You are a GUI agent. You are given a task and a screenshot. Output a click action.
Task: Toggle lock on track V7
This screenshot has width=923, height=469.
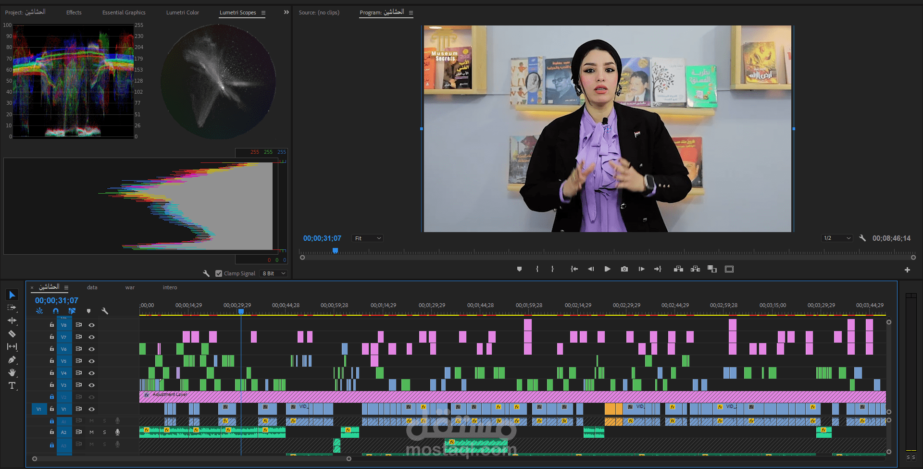[x=52, y=337]
